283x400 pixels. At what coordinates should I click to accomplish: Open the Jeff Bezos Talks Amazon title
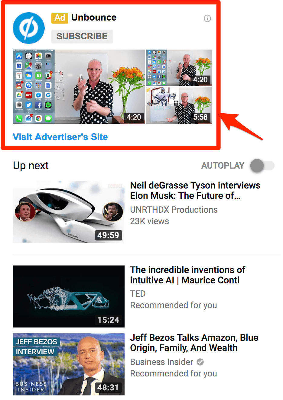click(194, 343)
